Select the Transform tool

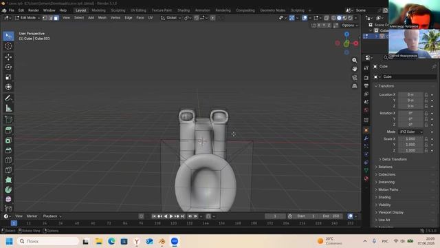[x=8, y=87]
